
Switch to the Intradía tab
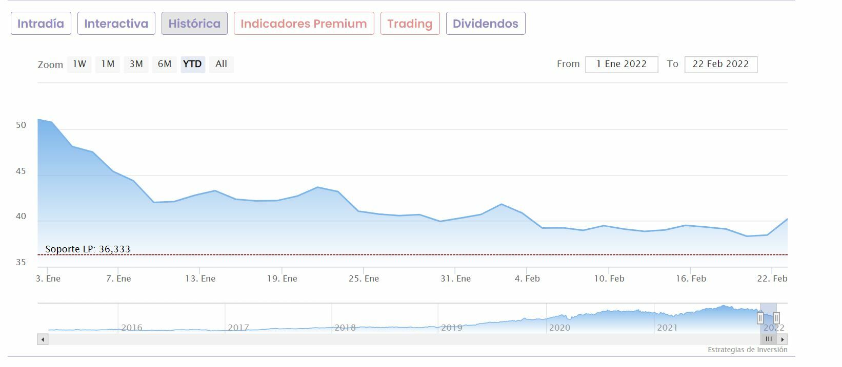click(x=41, y=24)
